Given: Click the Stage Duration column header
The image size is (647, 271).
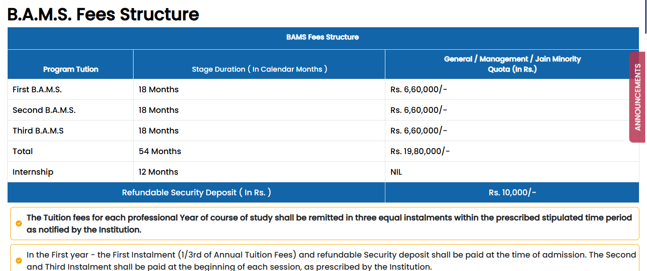Looking at the screenshot, I should click(259, 69).
